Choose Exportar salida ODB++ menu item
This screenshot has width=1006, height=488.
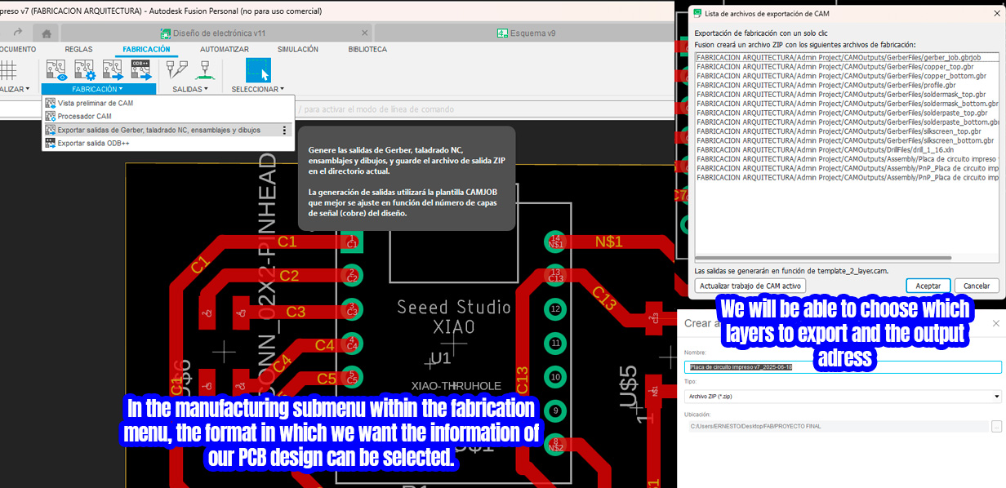click(x=168, y=143)
